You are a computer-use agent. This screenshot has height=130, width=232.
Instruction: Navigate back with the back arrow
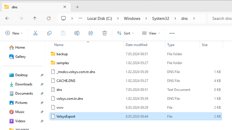pyautogui.click(x=7, y=18)
